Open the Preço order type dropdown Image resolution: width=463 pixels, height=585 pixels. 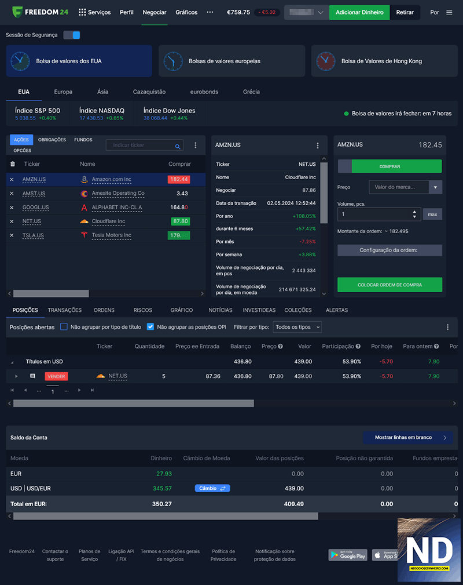[405, 187]
